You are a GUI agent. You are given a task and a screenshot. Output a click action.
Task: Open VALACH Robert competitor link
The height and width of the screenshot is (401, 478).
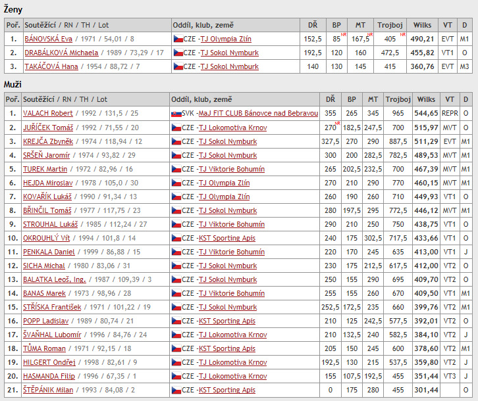(48, 113)
